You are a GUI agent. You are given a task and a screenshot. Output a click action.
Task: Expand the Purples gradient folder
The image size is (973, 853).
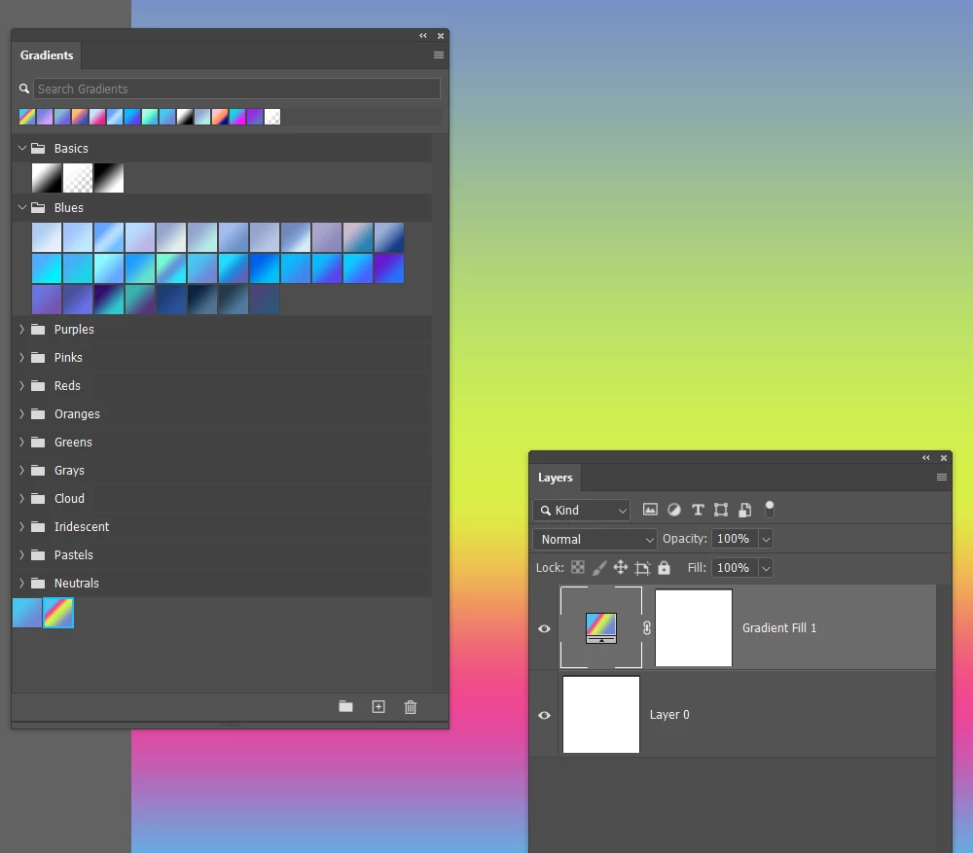[21, 330]
